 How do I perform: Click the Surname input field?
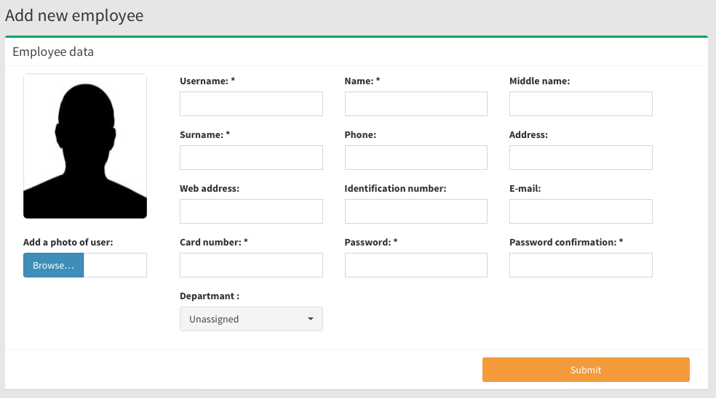(251, 158)
